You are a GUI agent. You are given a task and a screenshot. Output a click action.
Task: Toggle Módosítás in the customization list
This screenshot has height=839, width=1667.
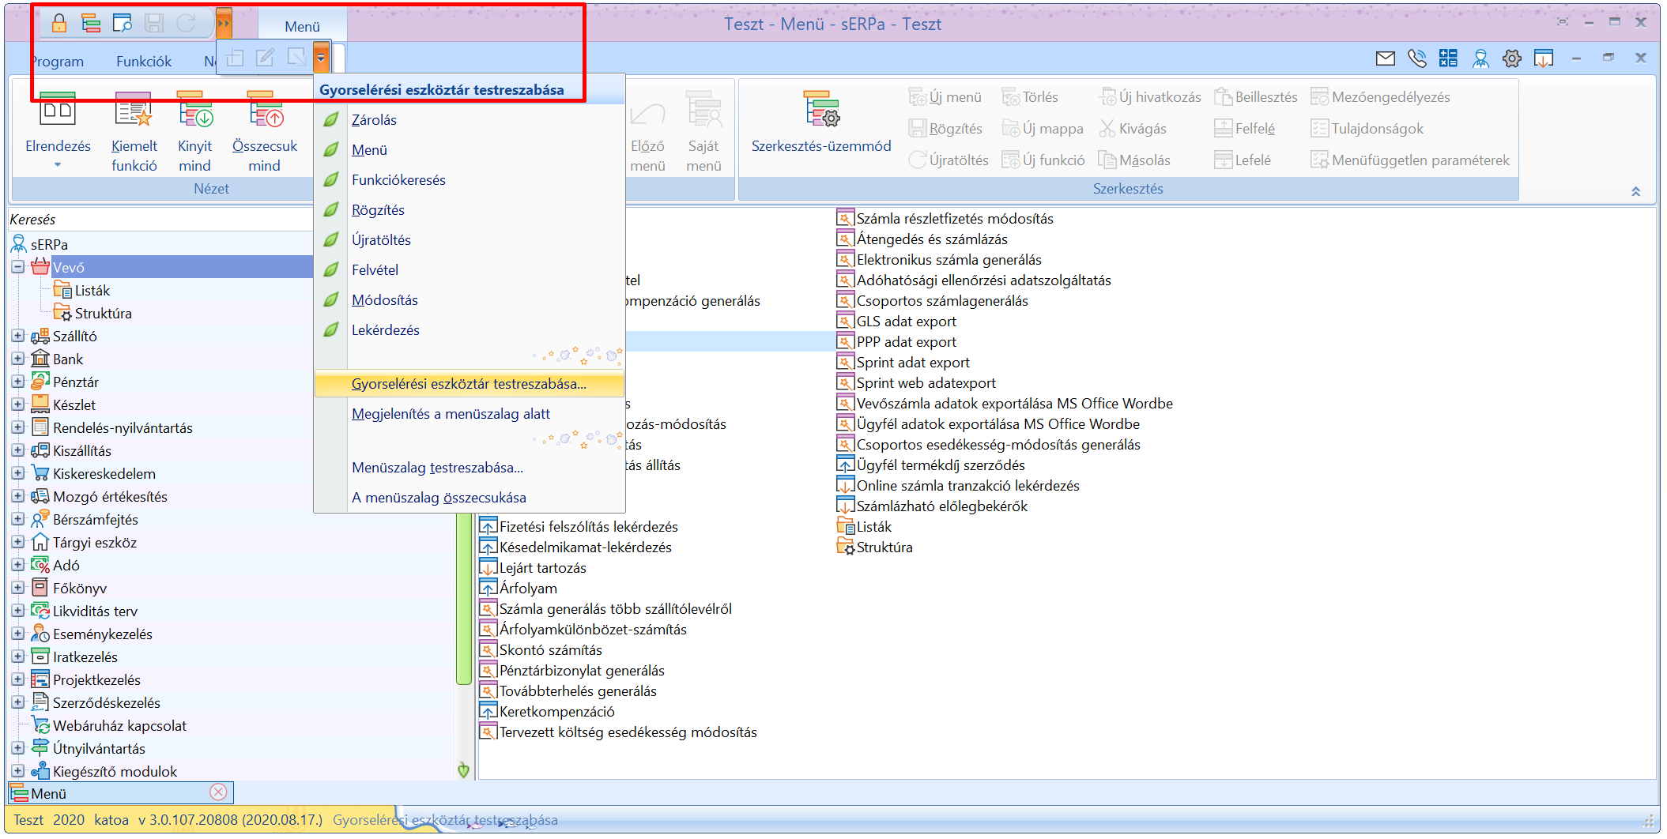(470, 300)
